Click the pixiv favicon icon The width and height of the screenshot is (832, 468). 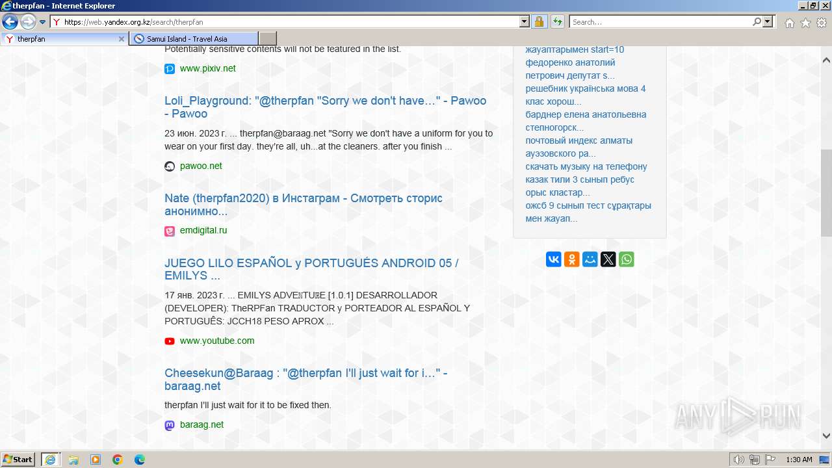[170, 68]
